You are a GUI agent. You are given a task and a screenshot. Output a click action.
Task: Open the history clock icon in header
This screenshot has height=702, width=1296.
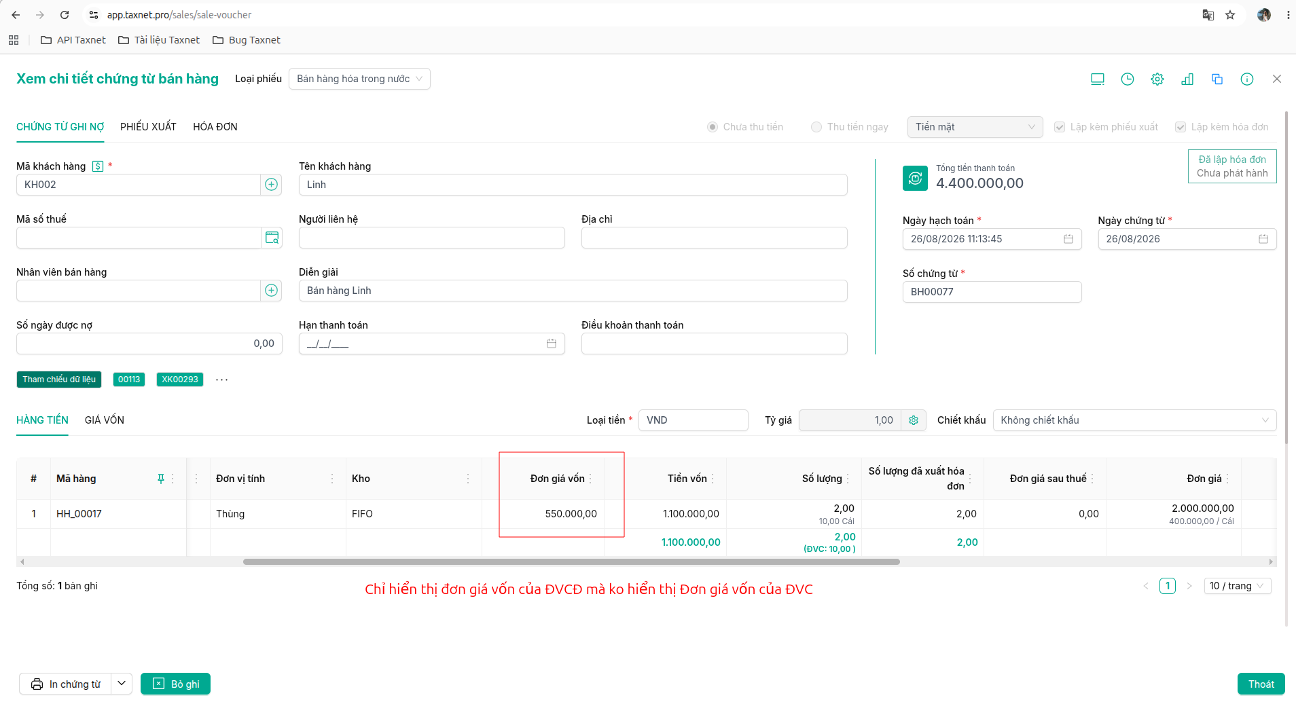coord(1128,79)
